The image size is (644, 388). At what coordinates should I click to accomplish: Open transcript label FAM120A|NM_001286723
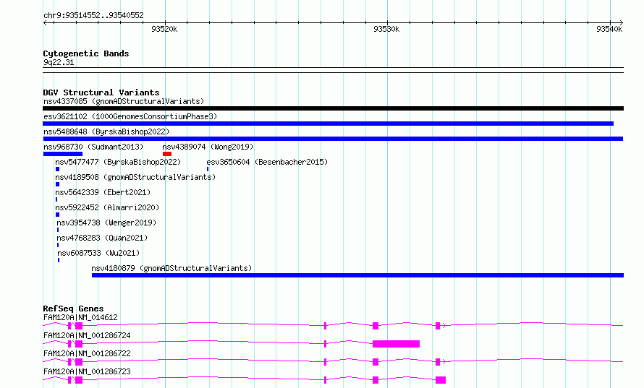point(87,371)
